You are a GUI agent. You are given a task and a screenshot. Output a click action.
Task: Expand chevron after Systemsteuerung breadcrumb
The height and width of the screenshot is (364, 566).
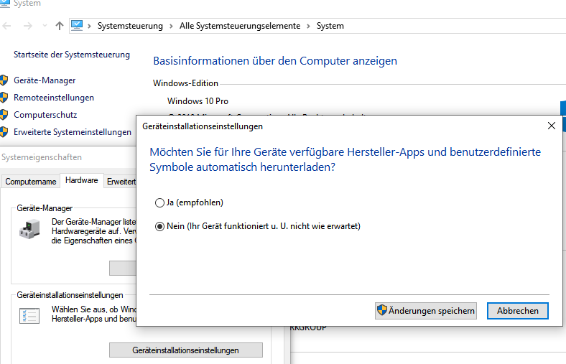pyautogui.click(x=171, y=26)
